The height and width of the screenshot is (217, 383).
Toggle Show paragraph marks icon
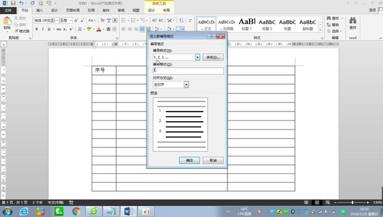pyautogui.click(x=190, y=20)
